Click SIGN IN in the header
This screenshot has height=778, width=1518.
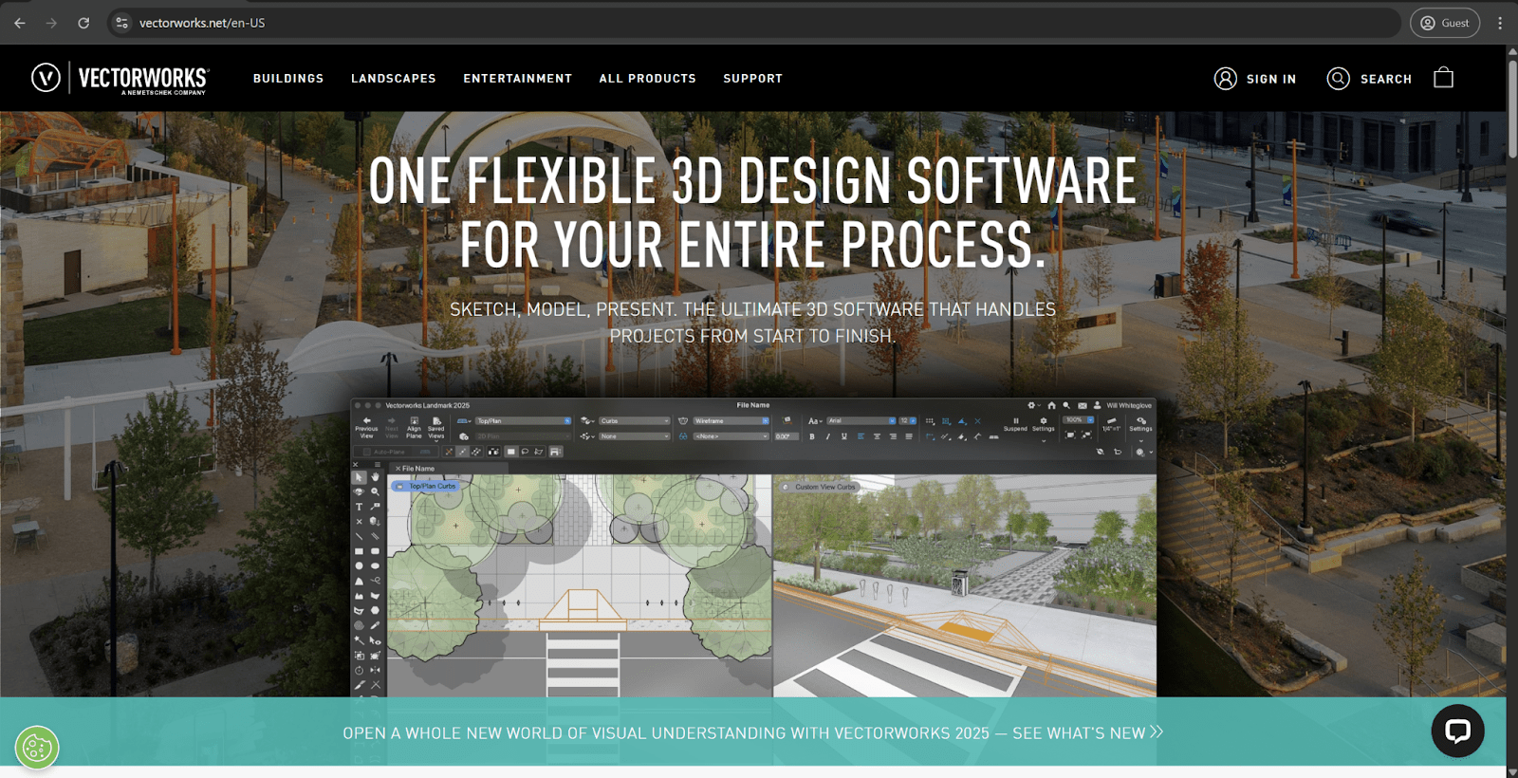1255,79
